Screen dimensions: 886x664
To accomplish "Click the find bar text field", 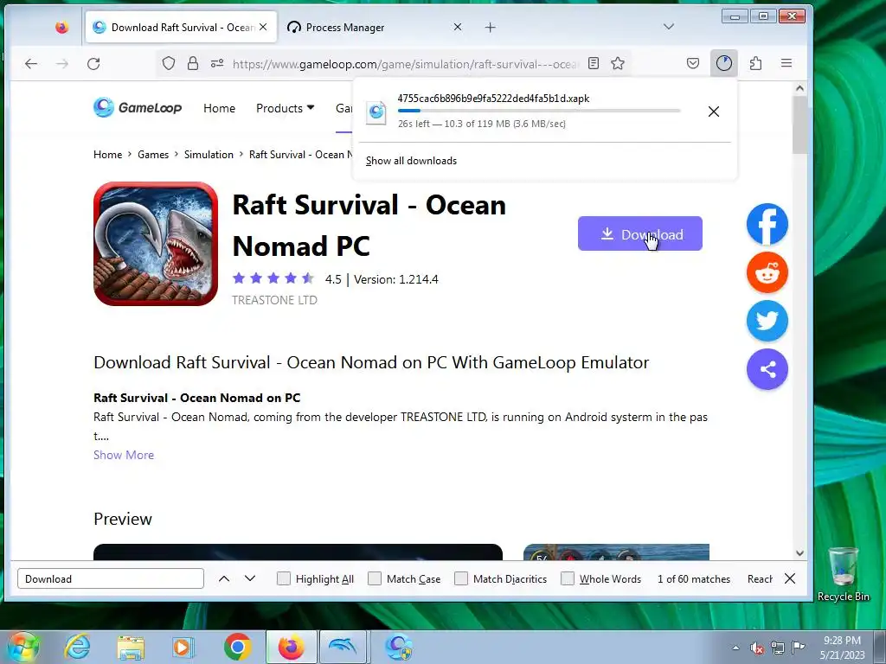I will [111, 578].
